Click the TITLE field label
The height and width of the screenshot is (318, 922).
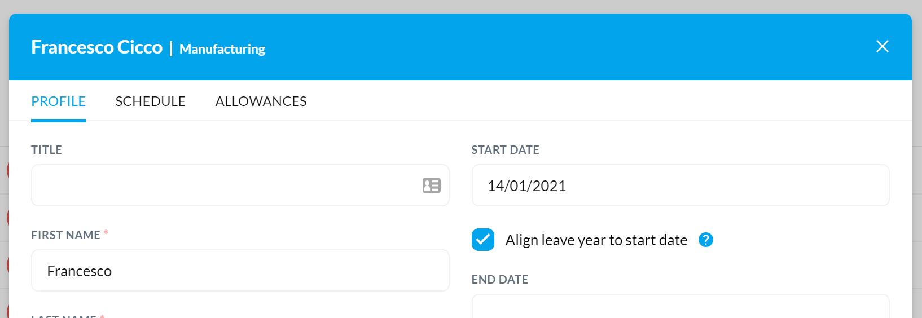coord(46,150)
